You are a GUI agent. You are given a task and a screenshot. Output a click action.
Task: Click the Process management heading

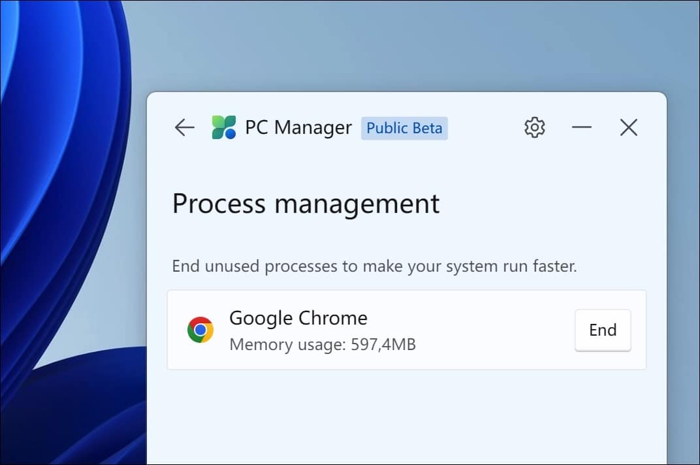306,204
